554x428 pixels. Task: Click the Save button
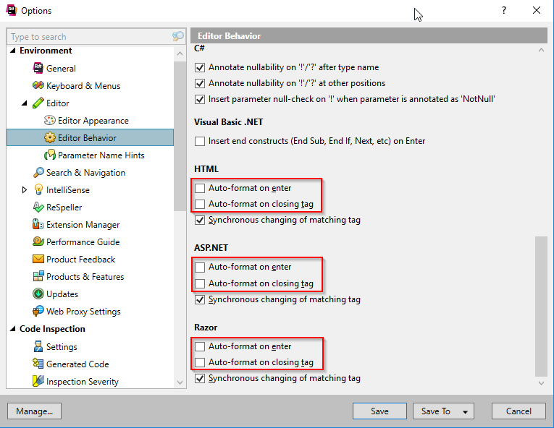(379, 411)
